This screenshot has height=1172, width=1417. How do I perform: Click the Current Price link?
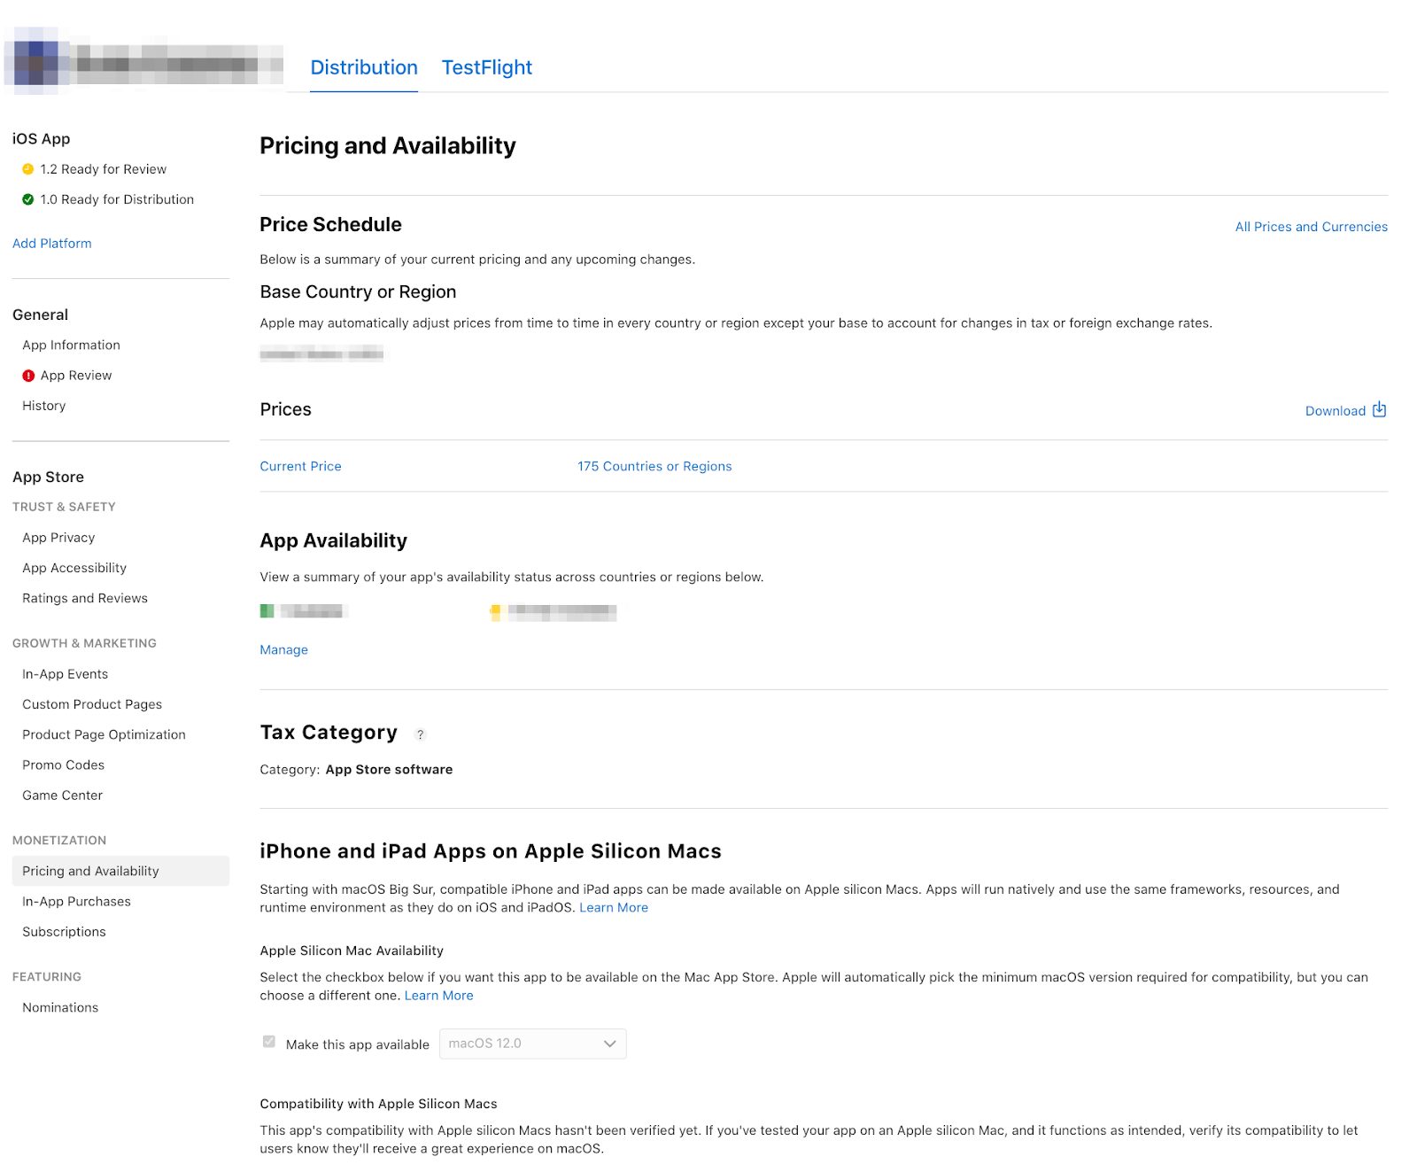click(300, 467)
